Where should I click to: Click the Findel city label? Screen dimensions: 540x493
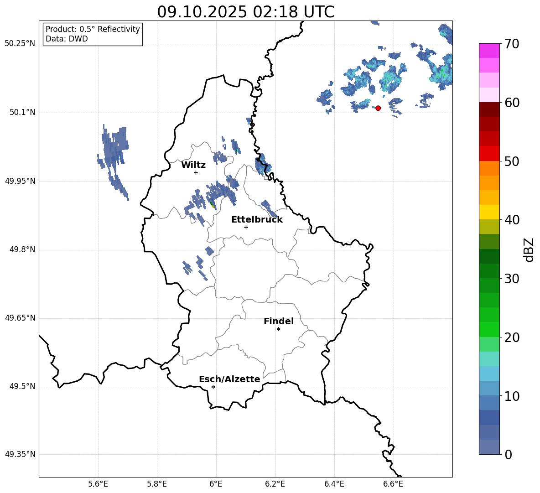[x=279, y=321]
